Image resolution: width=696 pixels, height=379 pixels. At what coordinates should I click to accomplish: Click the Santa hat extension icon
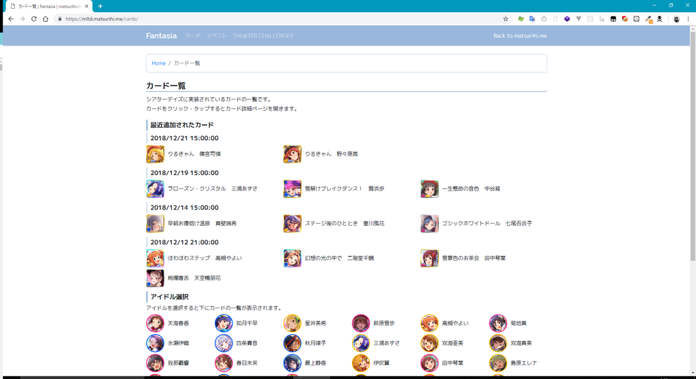click(x=625, y=19)
